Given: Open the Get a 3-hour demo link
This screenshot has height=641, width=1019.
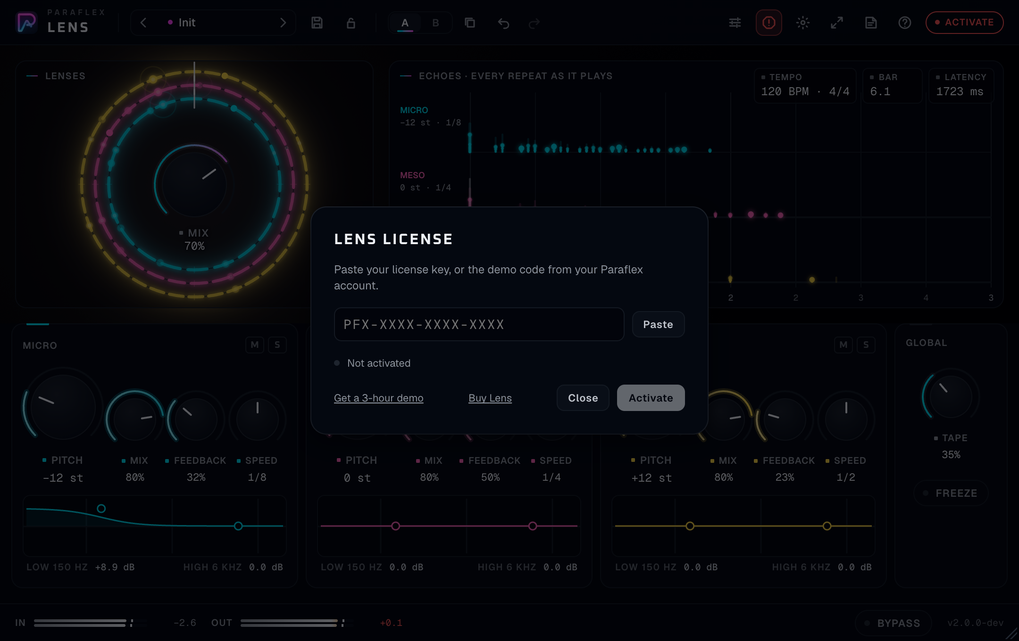Looking at the screenshot, I should [x=379, y=398].
